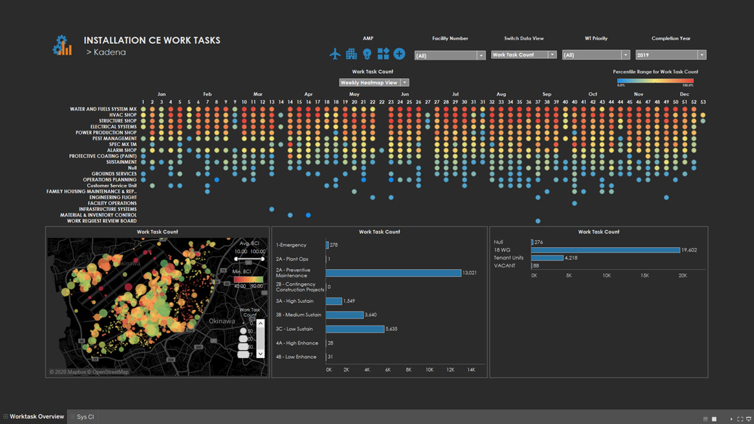This screenshot has width=754, height=424.
Task: Click the plus-circle AMP filter icon
Action: tap(399, 53)
